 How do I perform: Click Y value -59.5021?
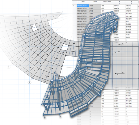[x=131, y=24]
